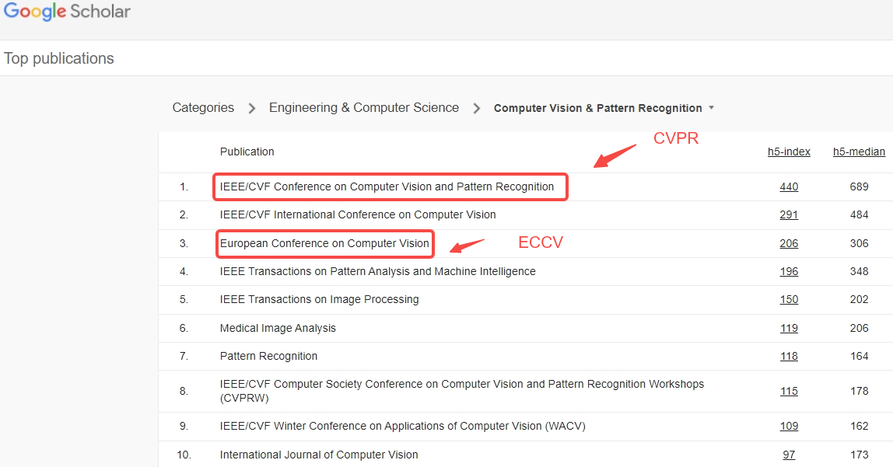Open h5-index 119 for Medical Image Analysis
This screenshot has width=893, height=467.
[789, 328]
